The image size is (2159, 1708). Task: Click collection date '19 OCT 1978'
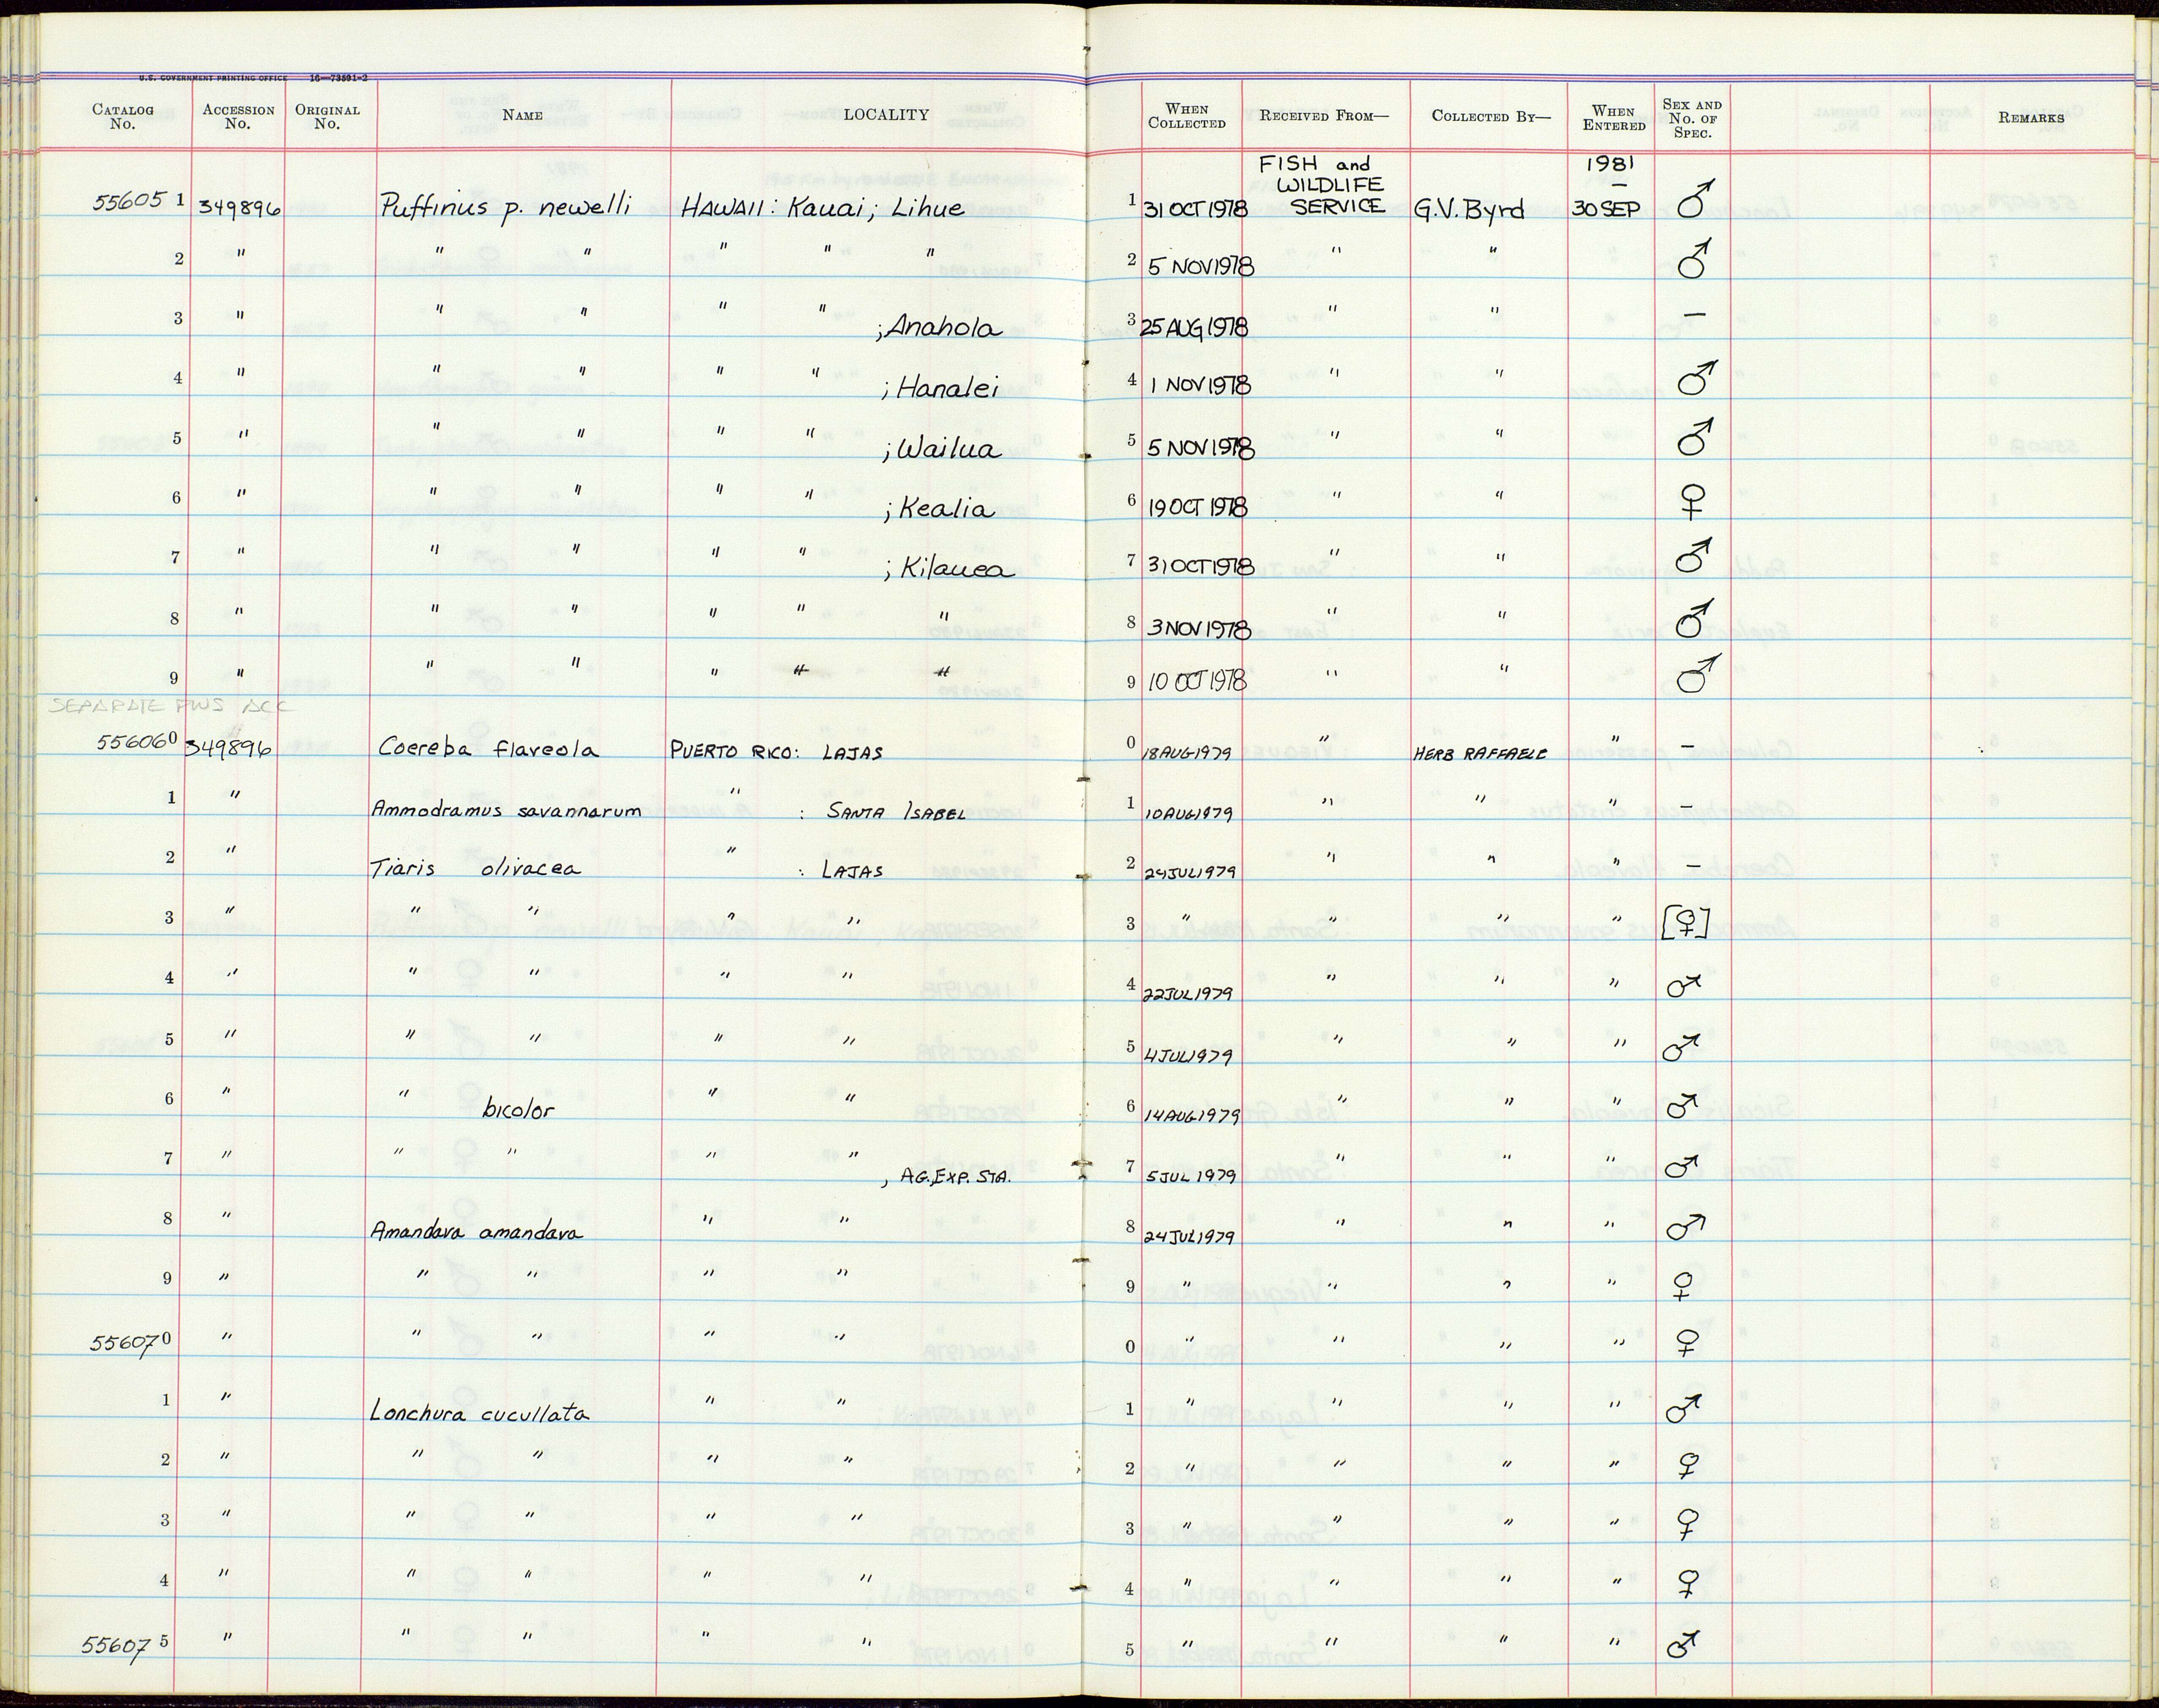pos(1197,507)
